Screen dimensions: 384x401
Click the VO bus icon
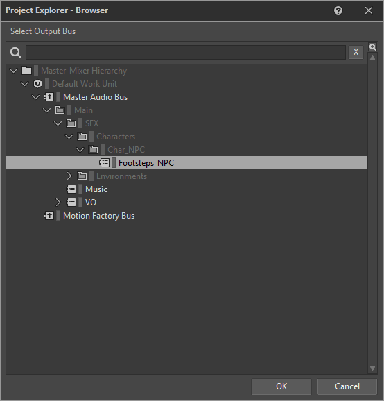point(71,203)
